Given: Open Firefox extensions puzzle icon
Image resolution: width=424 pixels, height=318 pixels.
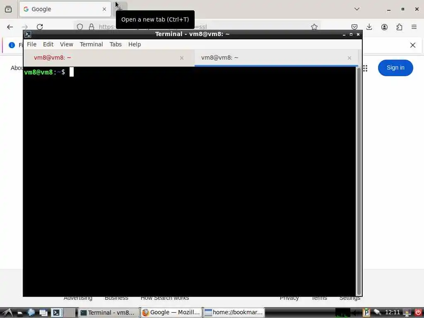Looking at the screenshot, I should tap(399, 27).
